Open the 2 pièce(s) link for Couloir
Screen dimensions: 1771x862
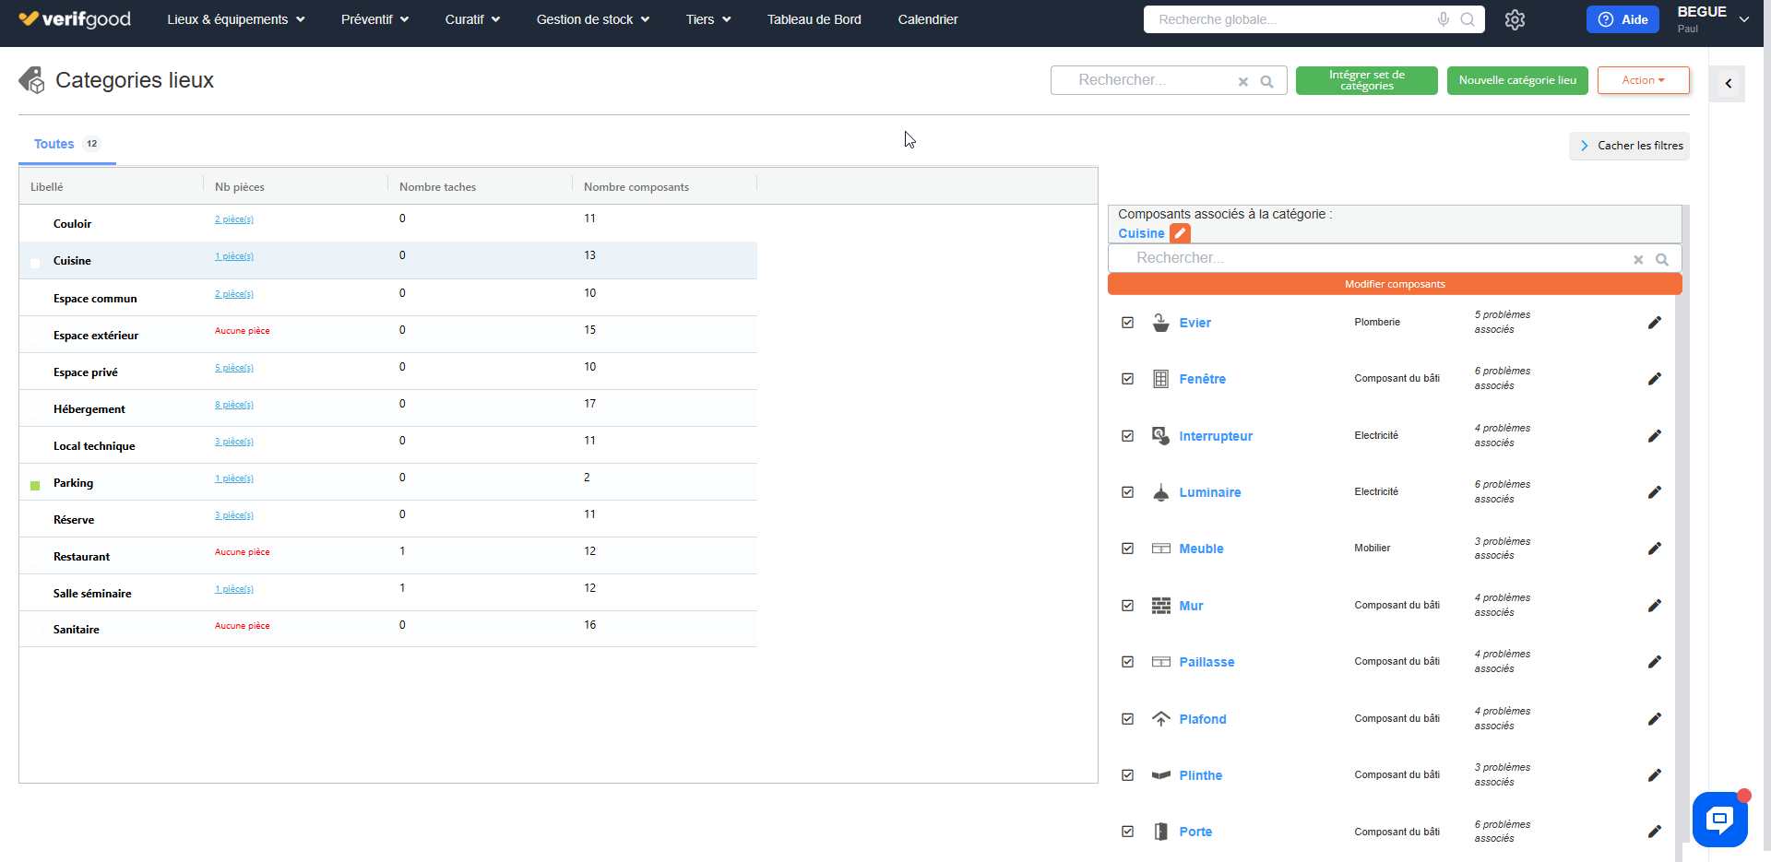[234, 219]
